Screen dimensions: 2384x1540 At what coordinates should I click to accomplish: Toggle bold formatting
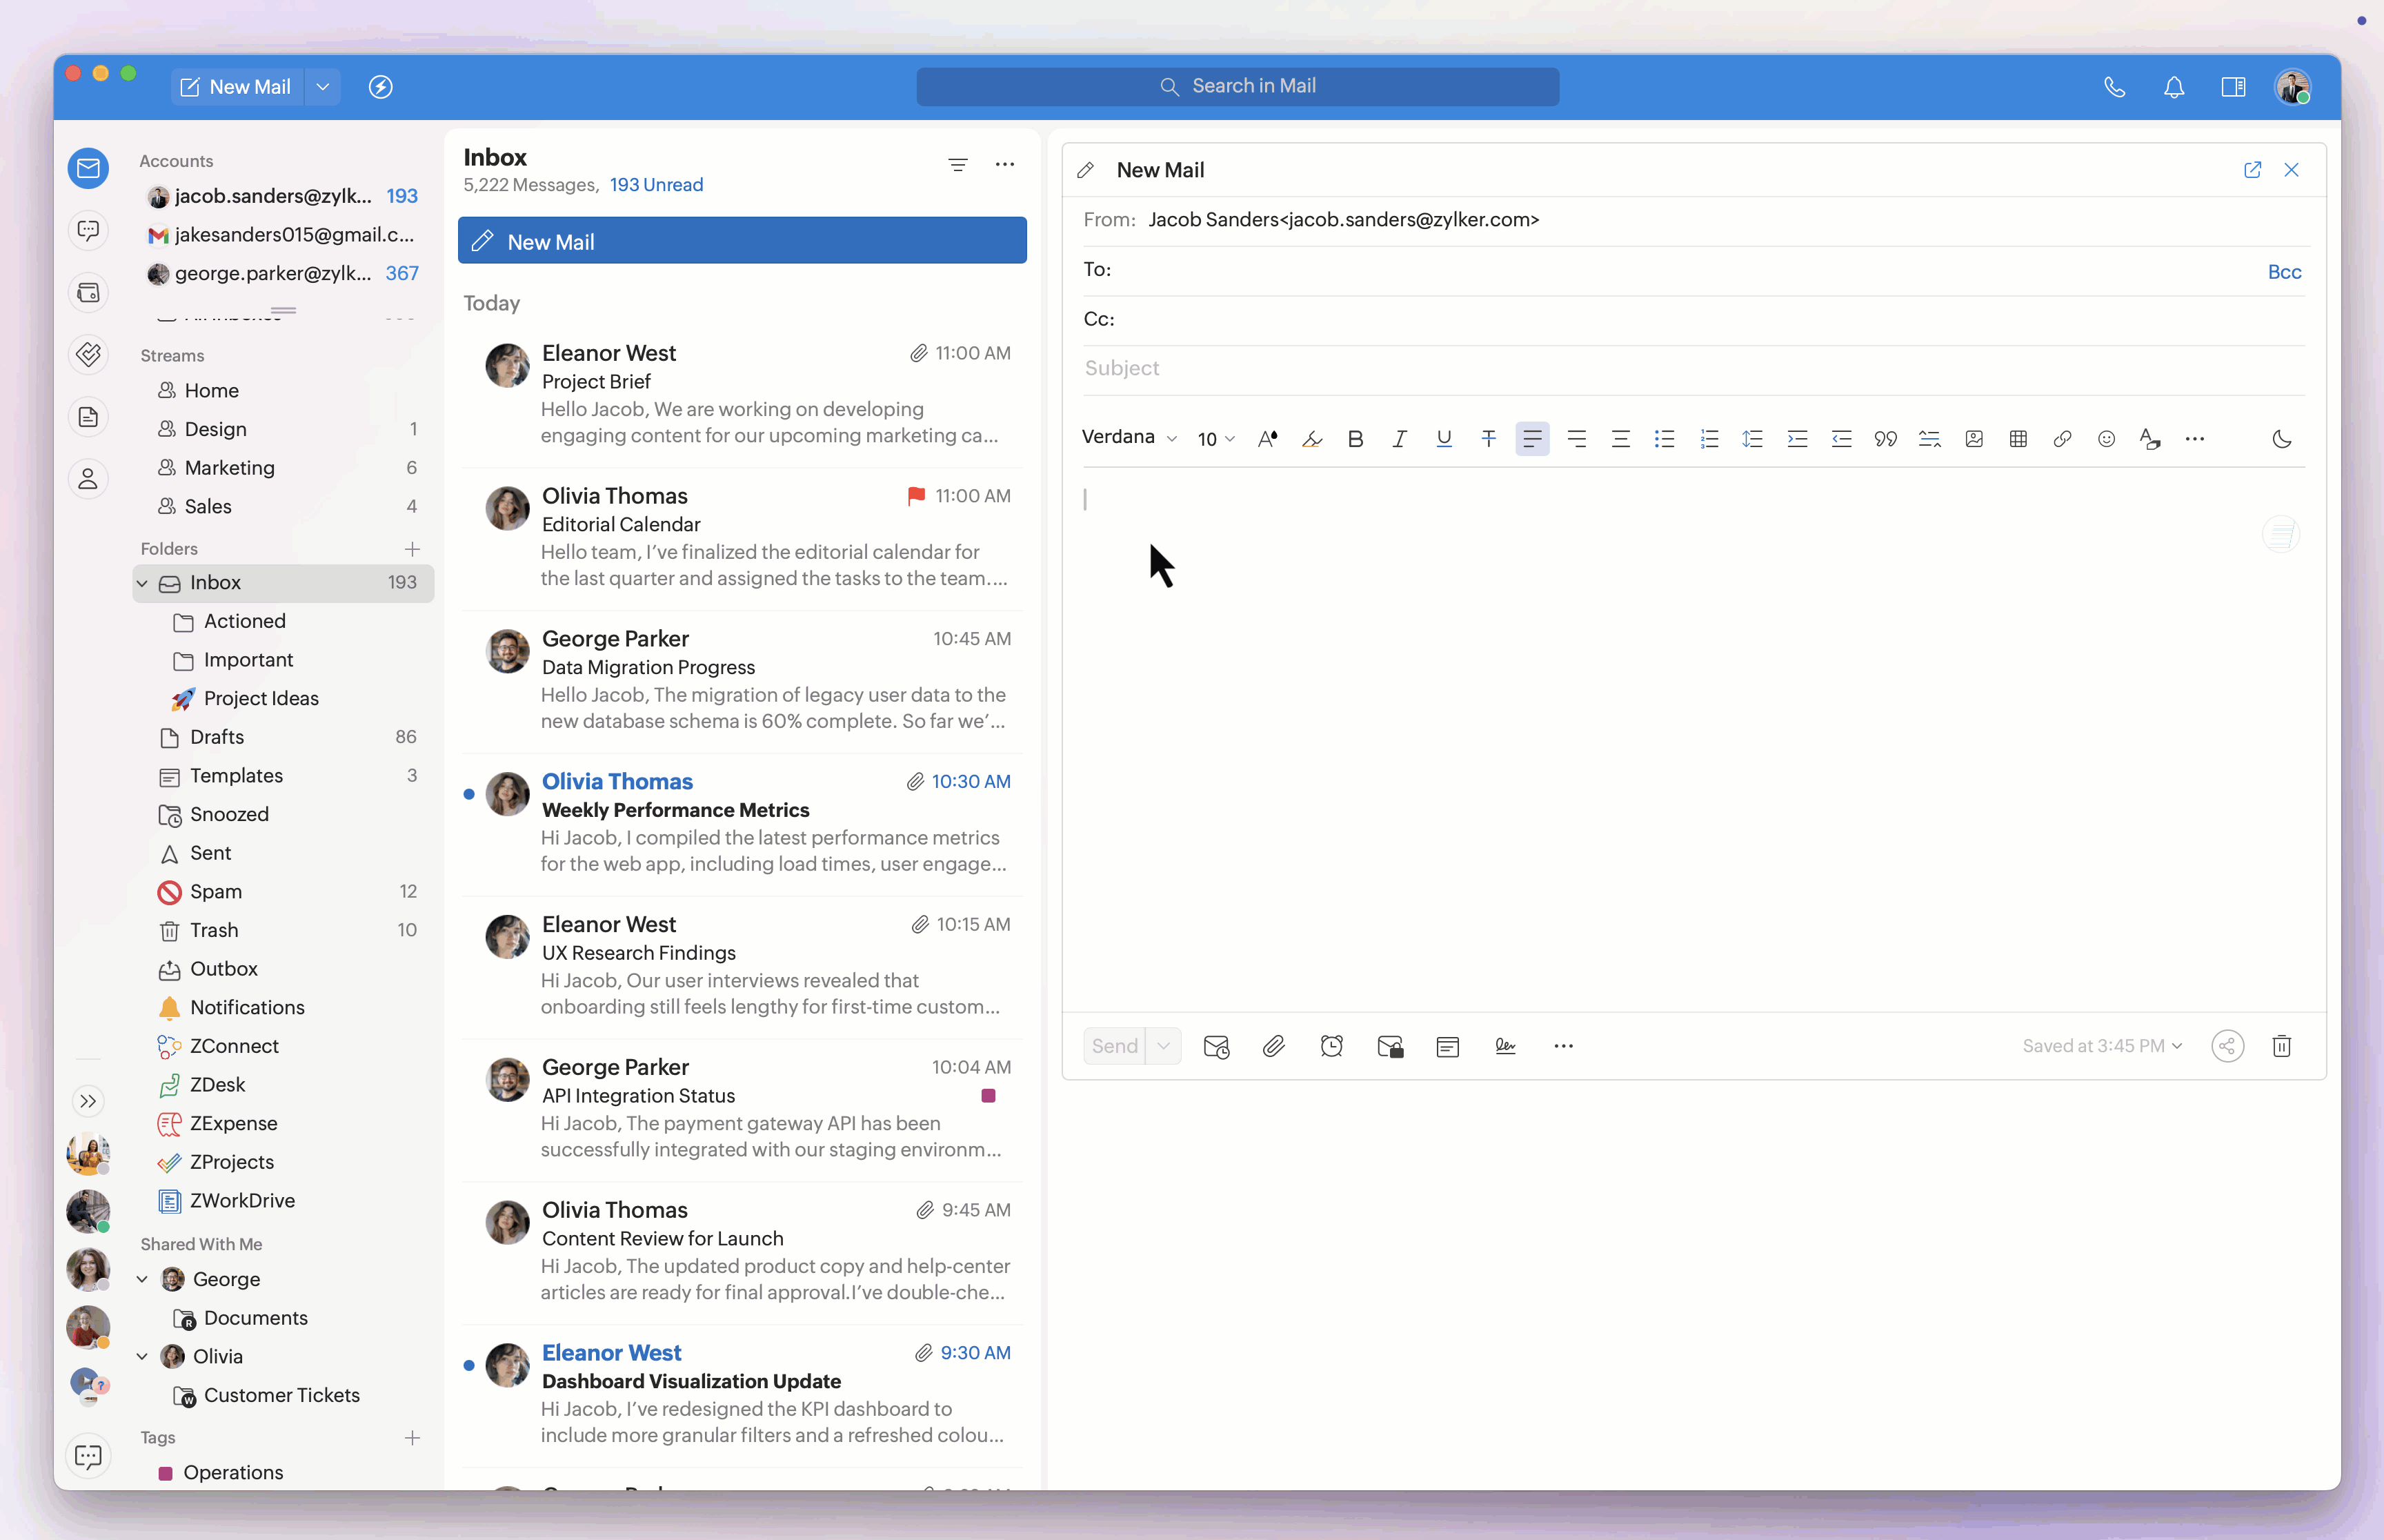point(1355,438)
